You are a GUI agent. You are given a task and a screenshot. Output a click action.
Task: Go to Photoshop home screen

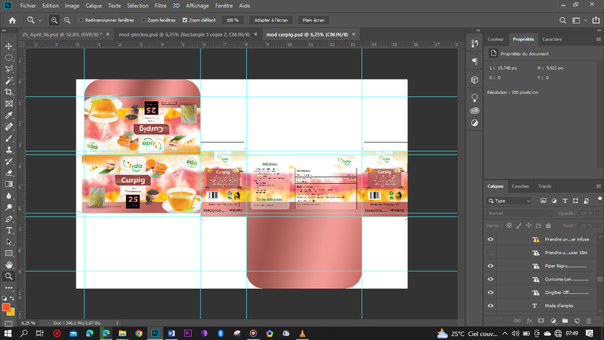pos(12,21)
